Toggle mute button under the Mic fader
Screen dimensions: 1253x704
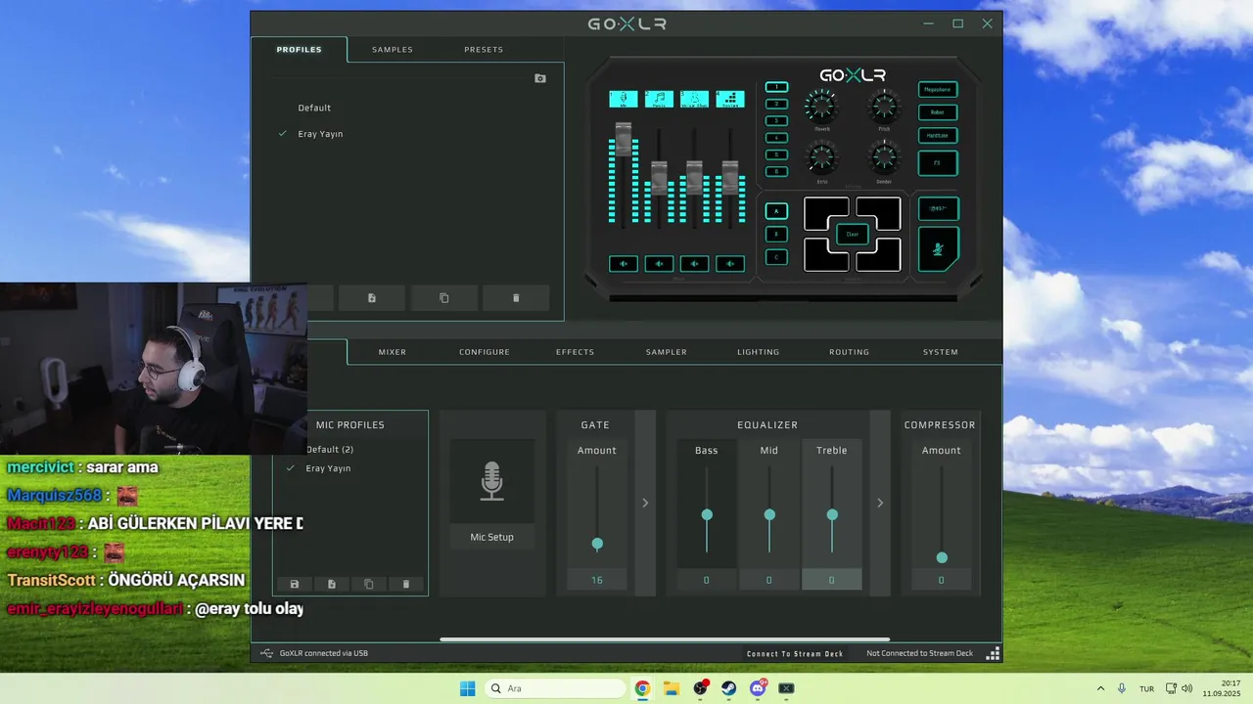624,264
